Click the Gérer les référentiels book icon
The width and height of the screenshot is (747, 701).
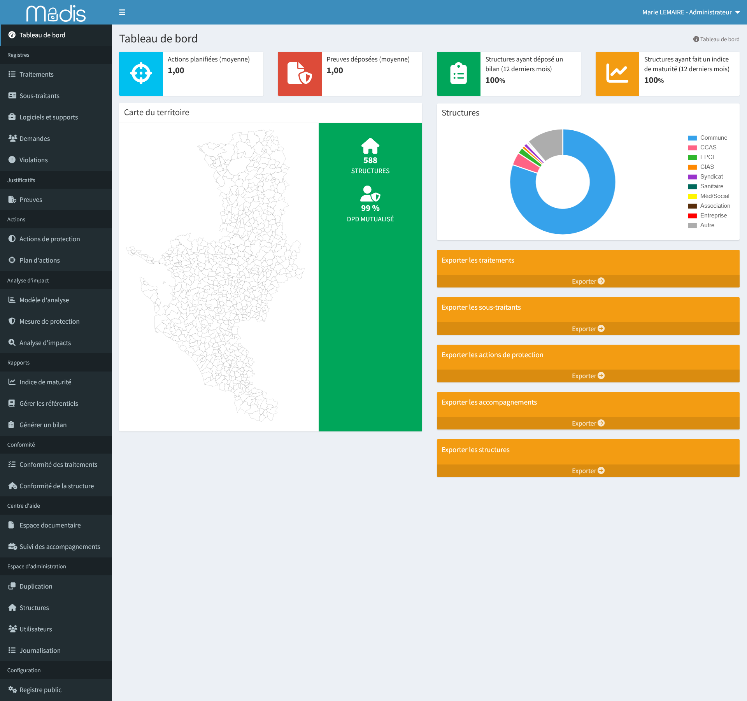(12, 403)
